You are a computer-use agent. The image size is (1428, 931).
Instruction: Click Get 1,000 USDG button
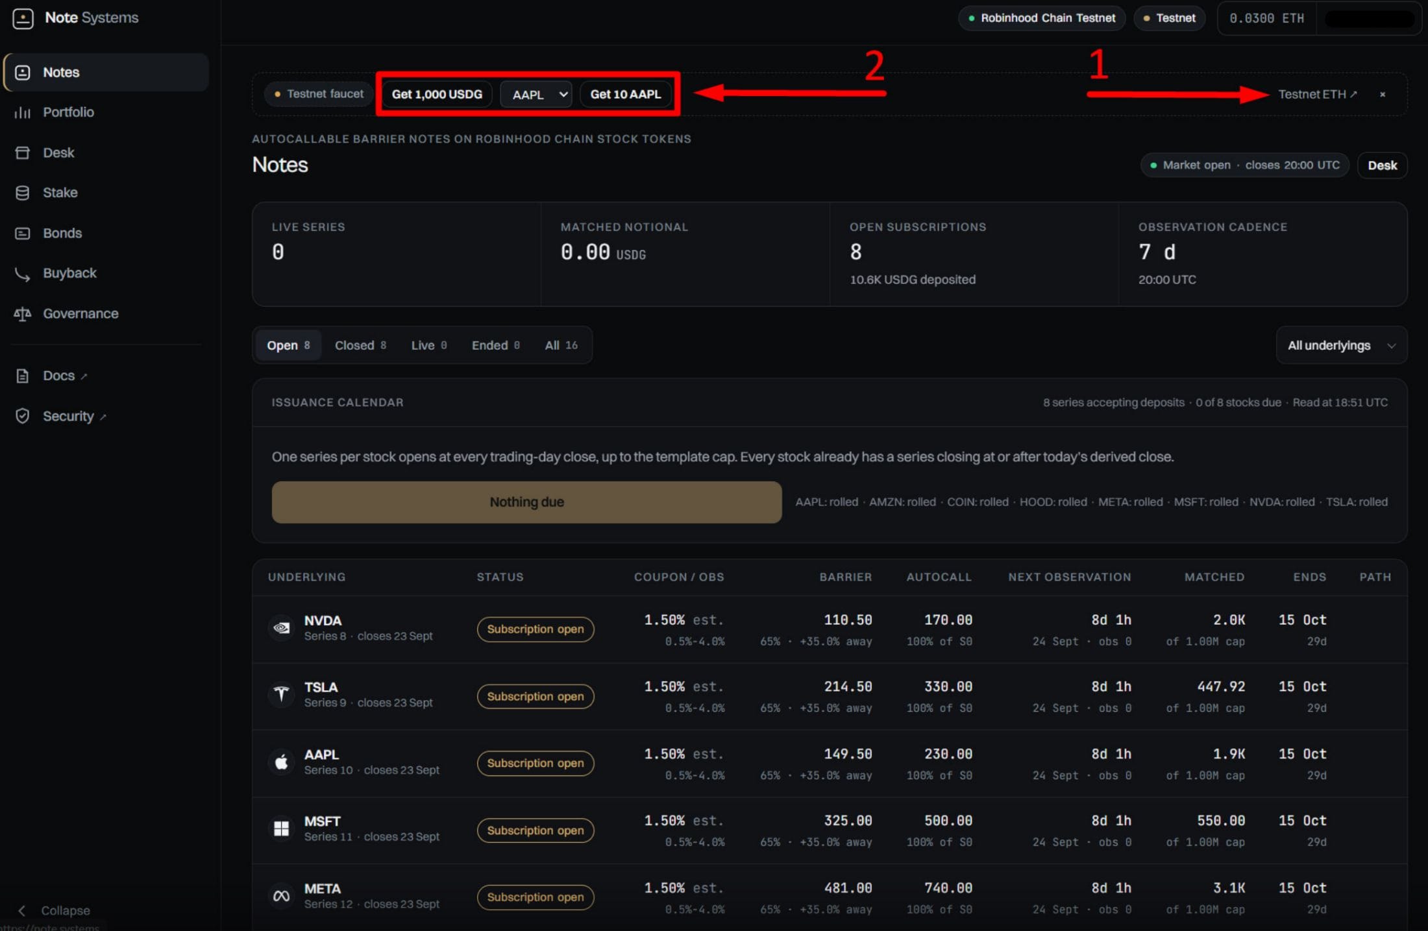point(437,95)
